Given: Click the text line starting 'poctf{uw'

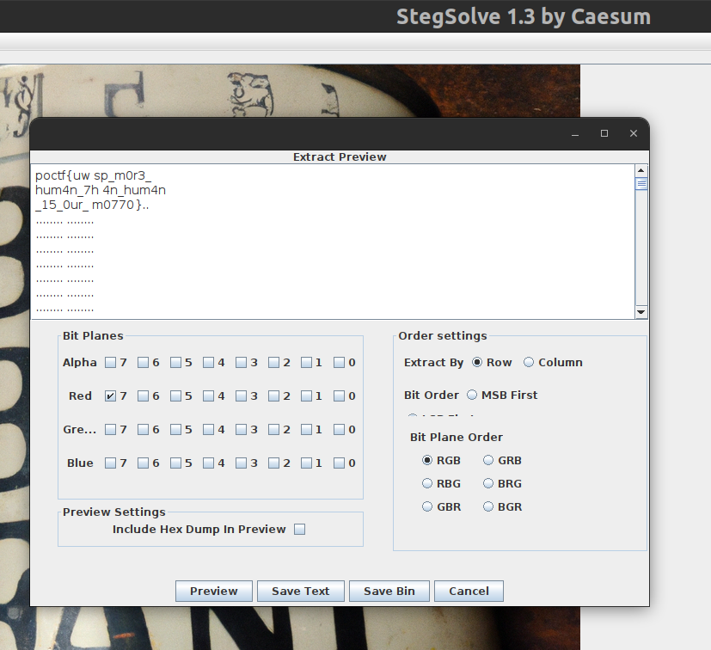Looking at the screenshot, I should click(93, 175).
